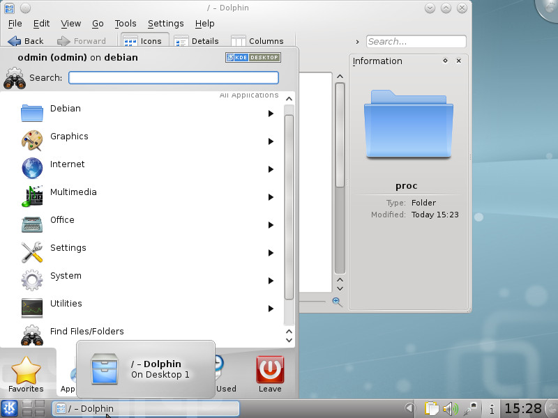Image resolution: width=558 pixels, height=418 pixels.
Task: Open the Multimedia category clapperboard icon
Action: [x=32, y=196]
